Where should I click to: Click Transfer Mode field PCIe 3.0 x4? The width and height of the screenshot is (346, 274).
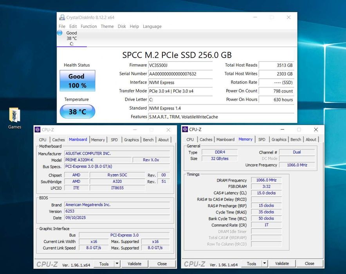click(180, 91)
